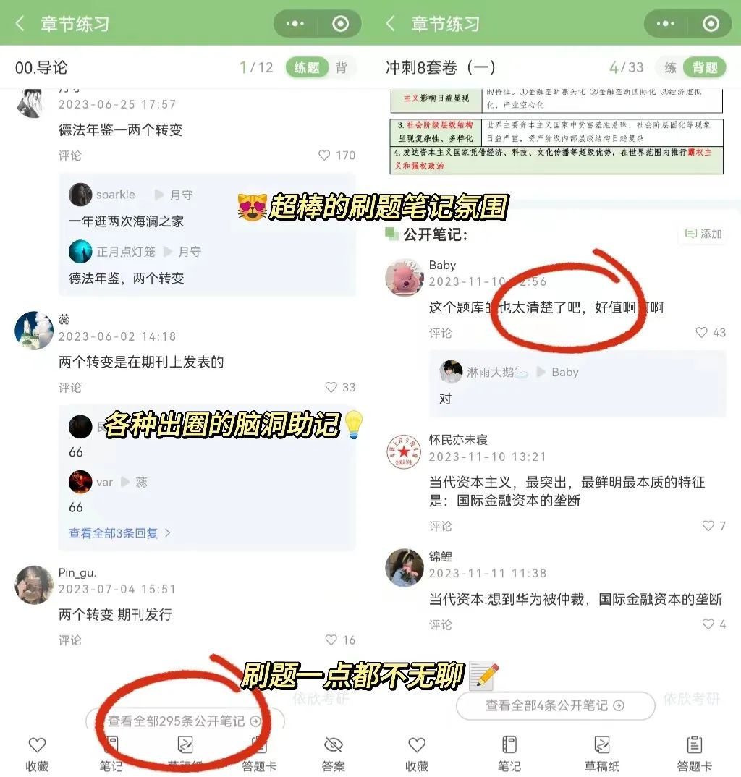Open Baby's pink avatar thumbnail
Screen dimensions: 741x777
(405, 277)
